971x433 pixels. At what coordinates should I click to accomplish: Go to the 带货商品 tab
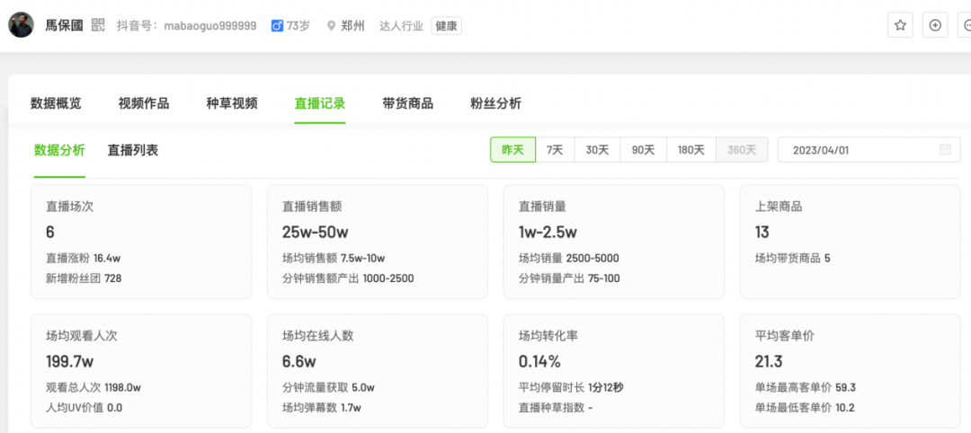click(x=407, y=103)
